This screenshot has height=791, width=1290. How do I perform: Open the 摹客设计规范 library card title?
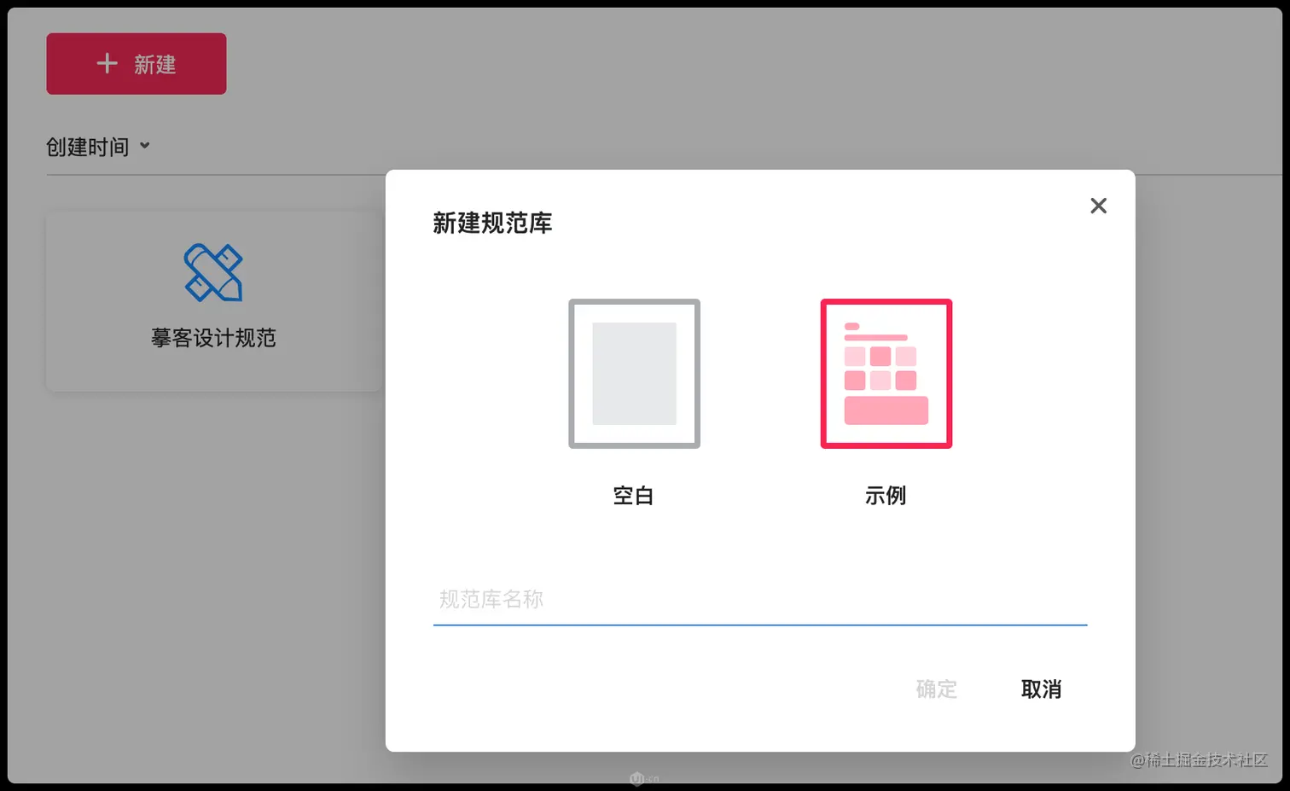[213, 338]
